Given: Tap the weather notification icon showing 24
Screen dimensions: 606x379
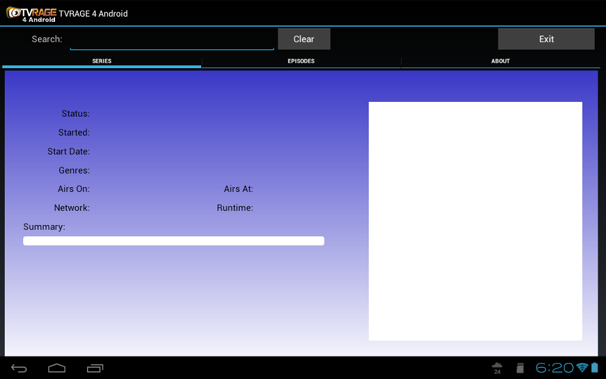Looking at the screenshot, I should coord(497,368).
